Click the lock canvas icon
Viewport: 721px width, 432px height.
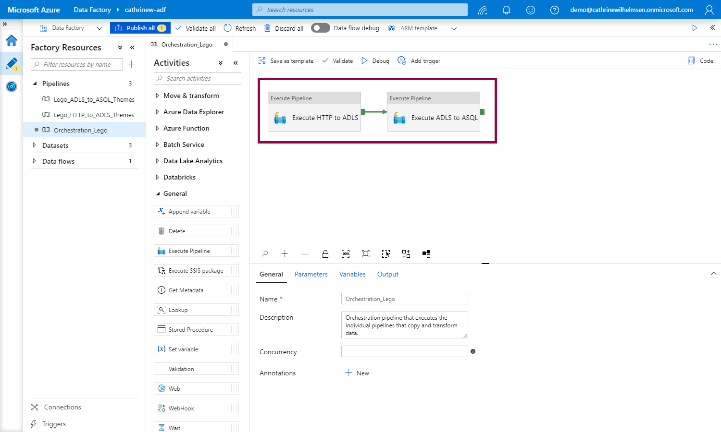tap(325, 254)
